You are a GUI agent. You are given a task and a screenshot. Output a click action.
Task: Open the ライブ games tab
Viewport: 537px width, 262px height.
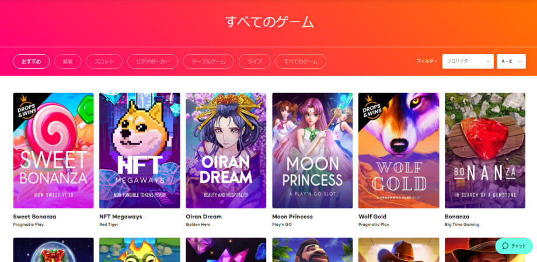pos(254,62)
